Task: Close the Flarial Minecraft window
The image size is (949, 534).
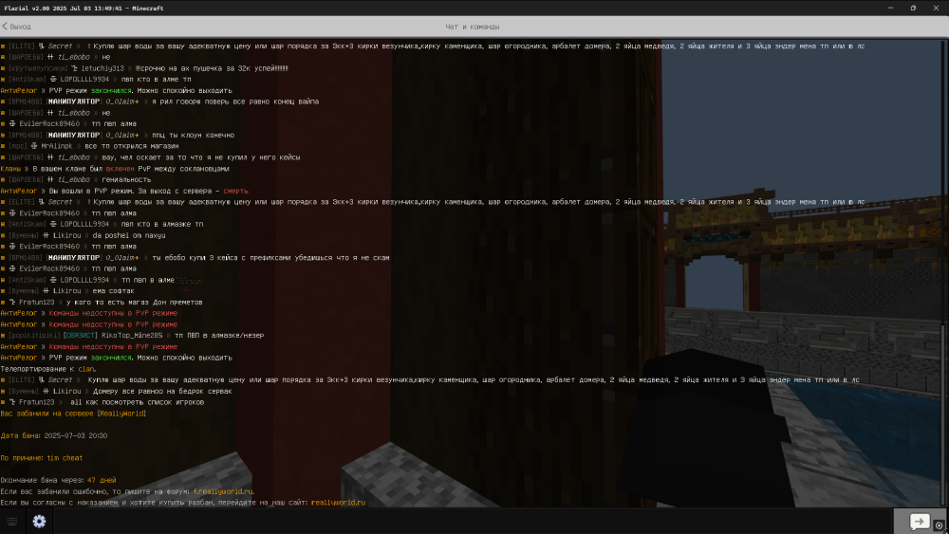Action: [936, 8]
